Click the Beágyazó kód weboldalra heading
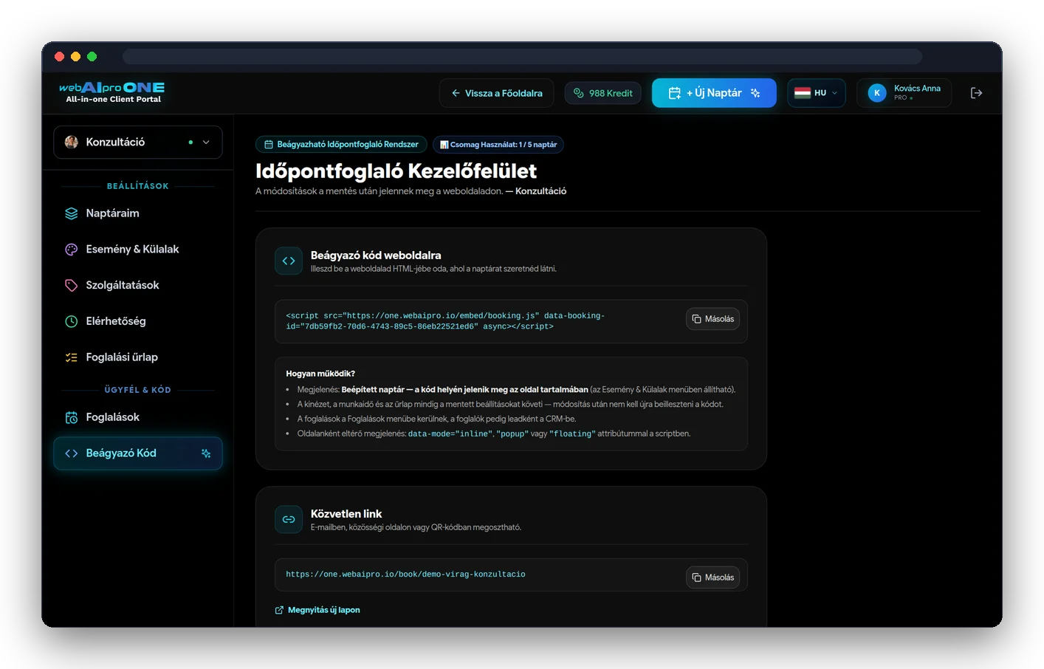This screenshot has height=669, width=1044. coord(376,255)
